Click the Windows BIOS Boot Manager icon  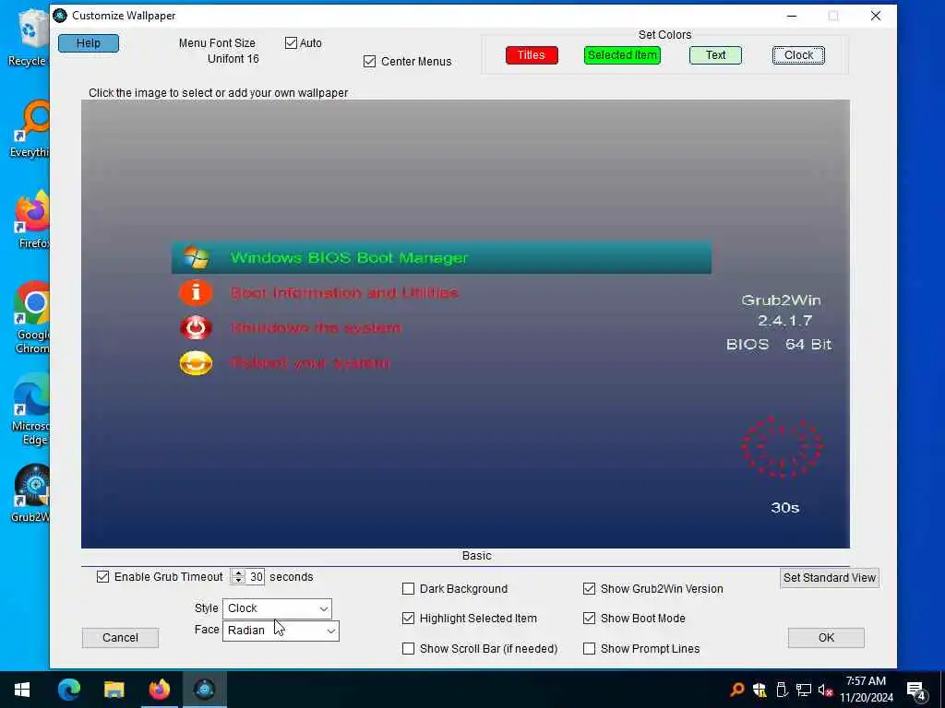(x=196, y=258)
